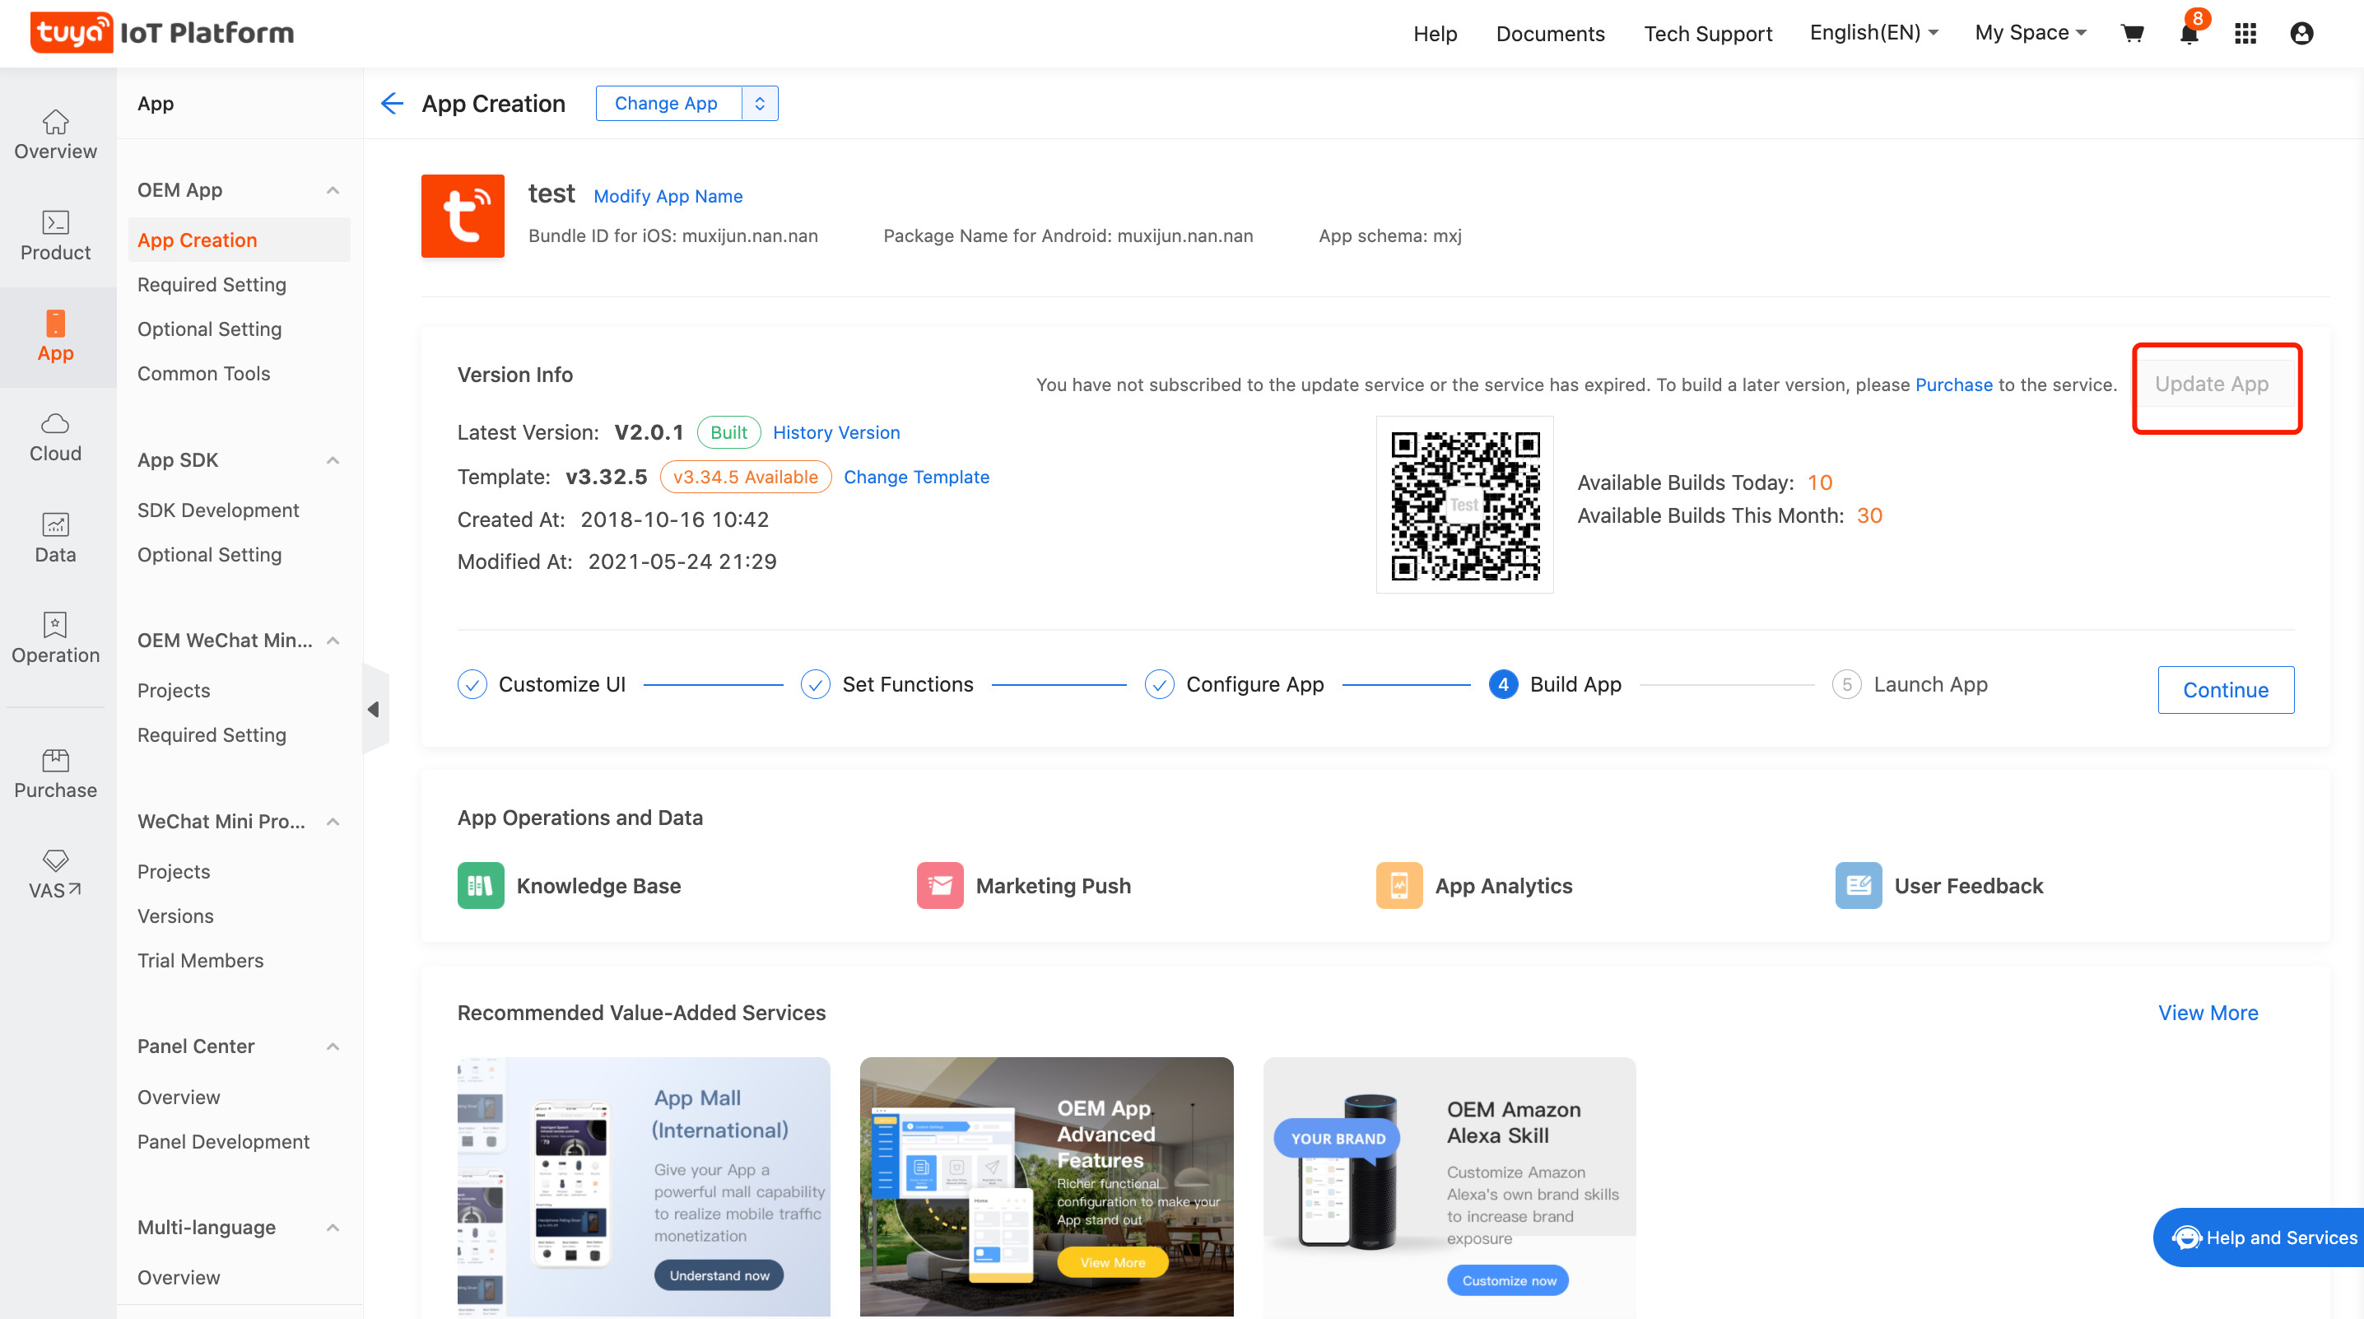This screenshot has height=1319, width=2364.
Task: Open the Purchase section icon
Action: pyautogui.click(x=55, y=760)
